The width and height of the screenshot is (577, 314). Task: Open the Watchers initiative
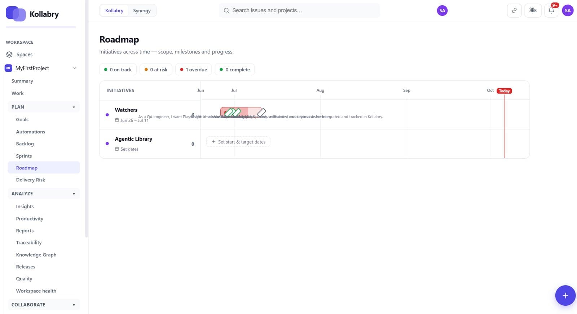126,110
